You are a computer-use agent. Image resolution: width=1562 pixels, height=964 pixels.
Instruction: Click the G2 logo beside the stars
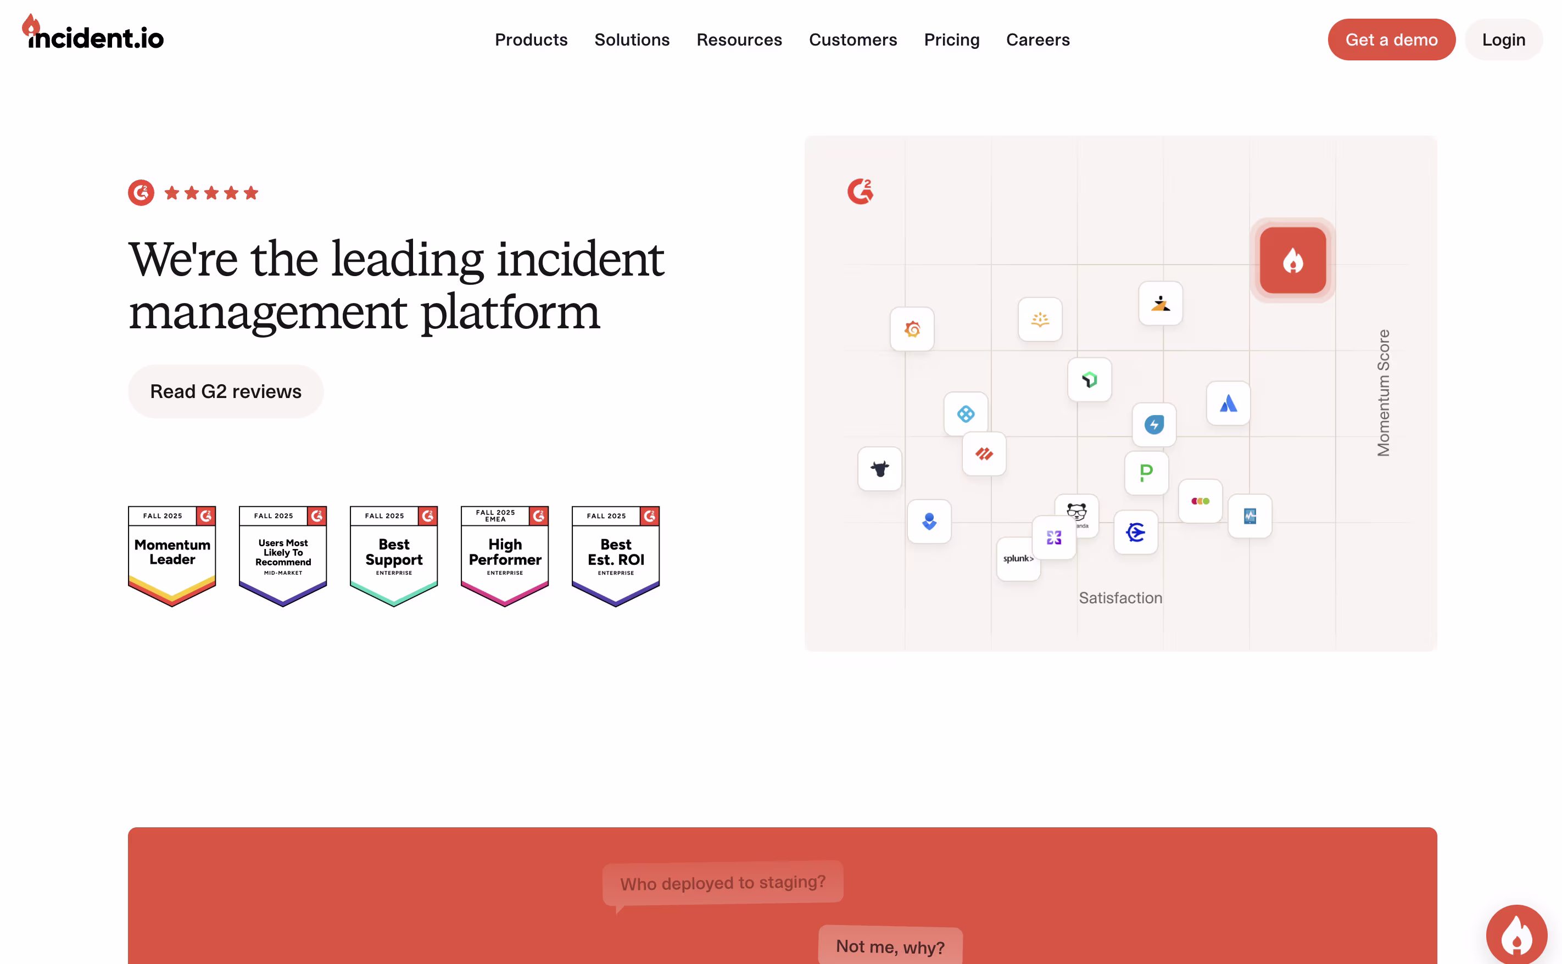click(x=141, y=193)
